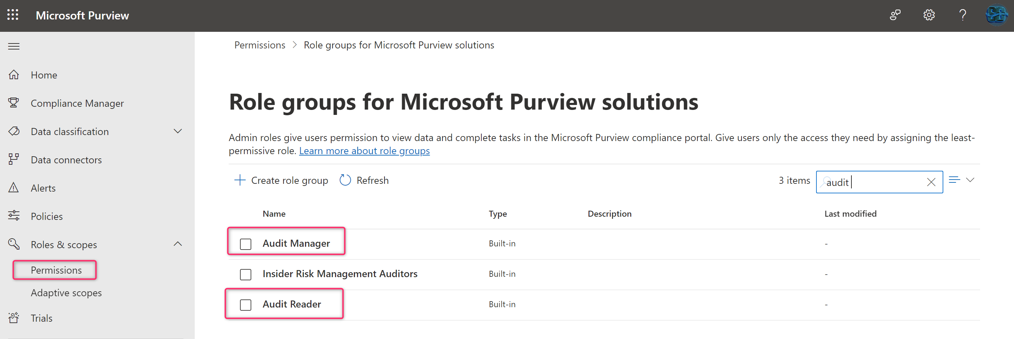
Task: Open the user account avatar
Action: 996,15
